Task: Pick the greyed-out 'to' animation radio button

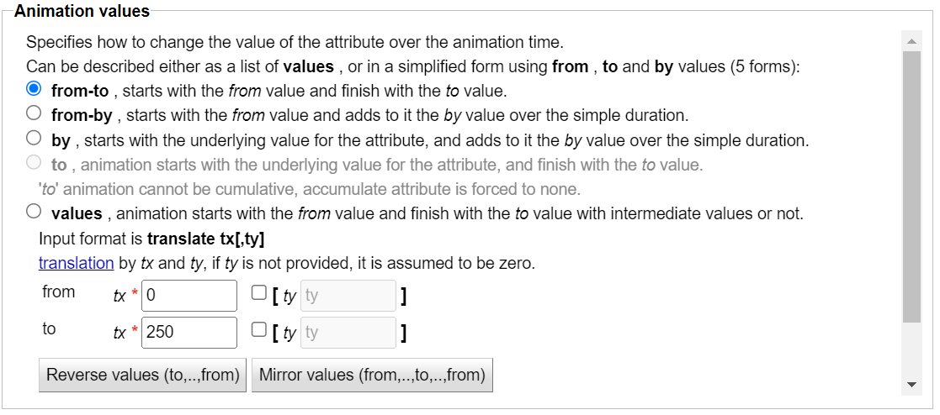Action: [x=34, y=163]
